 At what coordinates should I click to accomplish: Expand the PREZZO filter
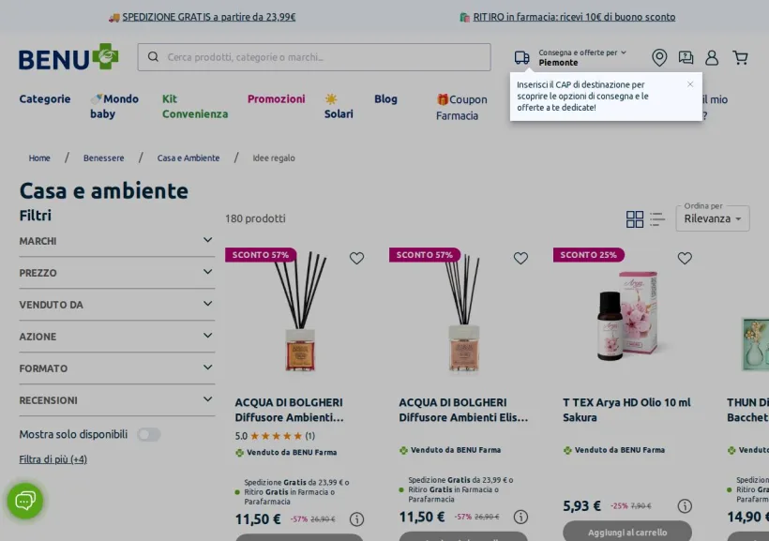(x=116, y=273)
